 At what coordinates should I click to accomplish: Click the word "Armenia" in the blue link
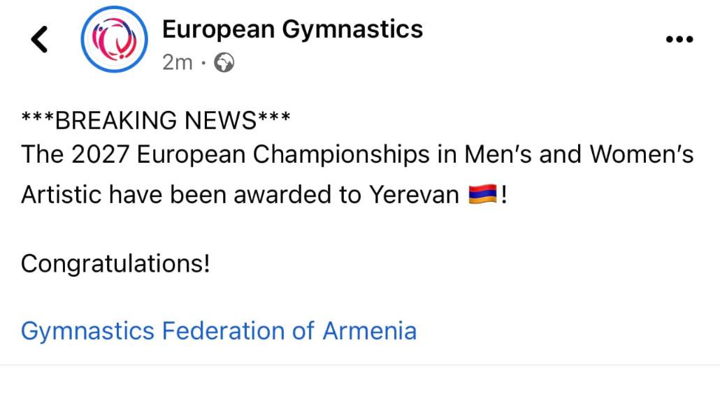coord(369,330)
